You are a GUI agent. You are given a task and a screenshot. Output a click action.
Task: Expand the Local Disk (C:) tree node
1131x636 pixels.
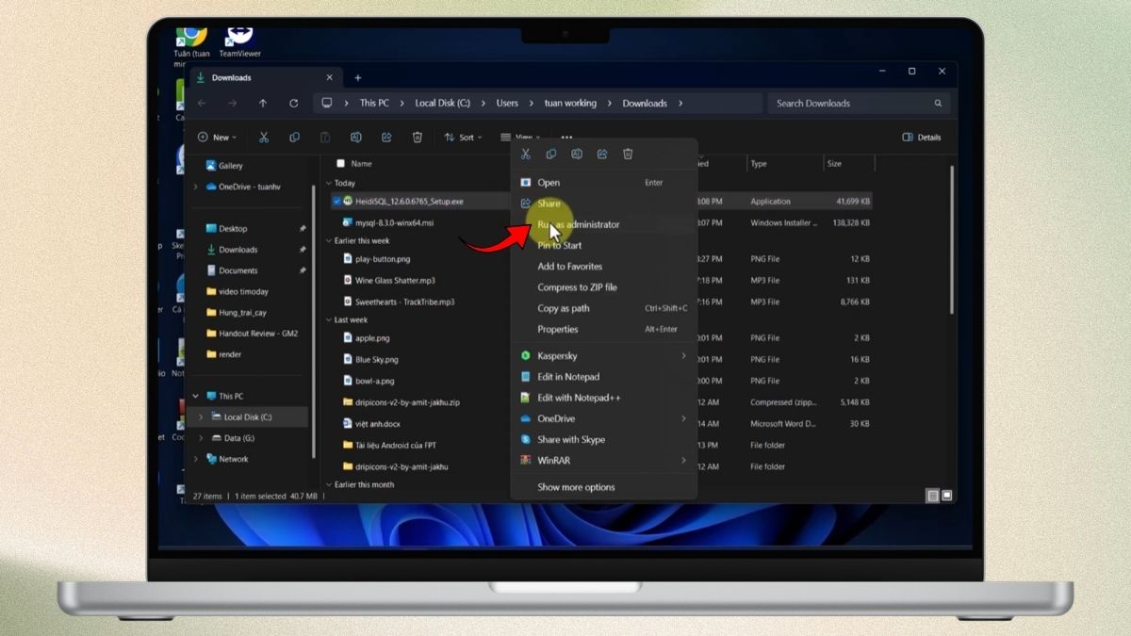(x=201, y=417)
